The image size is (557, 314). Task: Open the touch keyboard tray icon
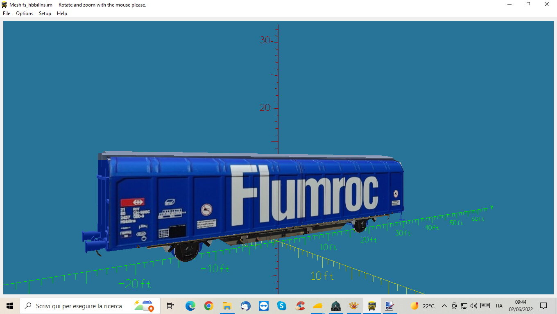(485, 306)
